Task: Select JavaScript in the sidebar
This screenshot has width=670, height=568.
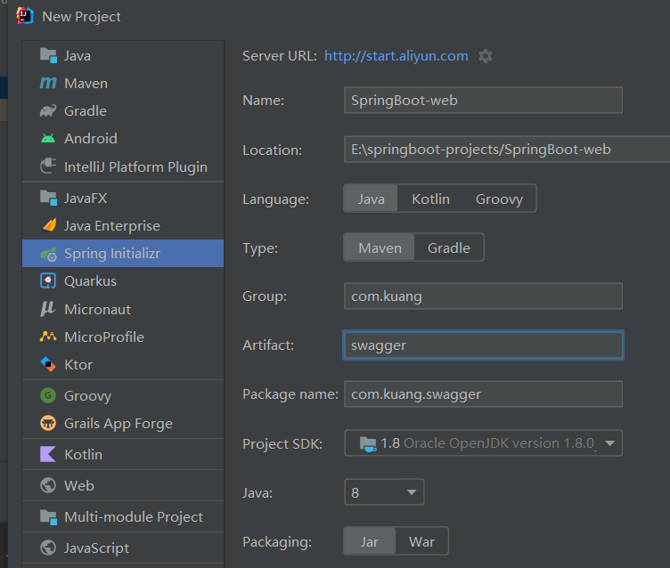Action: point(123,548)
